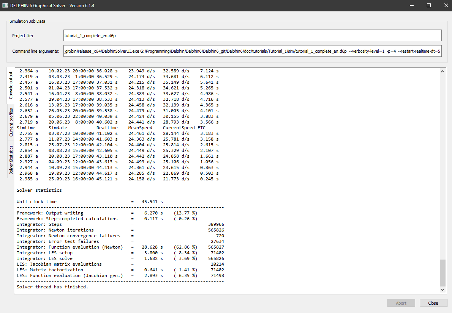Click the Close button
The image size is (452, 313).
(x=433, y=303)
